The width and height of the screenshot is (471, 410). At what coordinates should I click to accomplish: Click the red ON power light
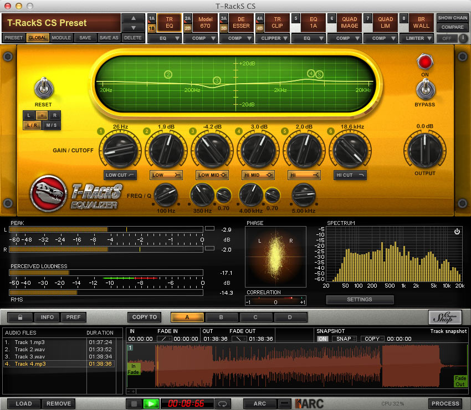point(425,62)
